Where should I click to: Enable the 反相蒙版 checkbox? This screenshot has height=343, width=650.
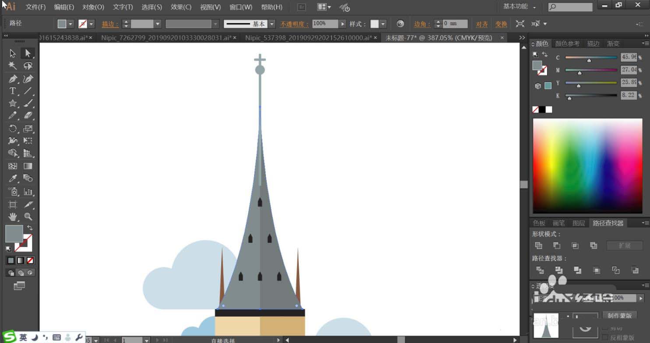(x=605, y=337)
